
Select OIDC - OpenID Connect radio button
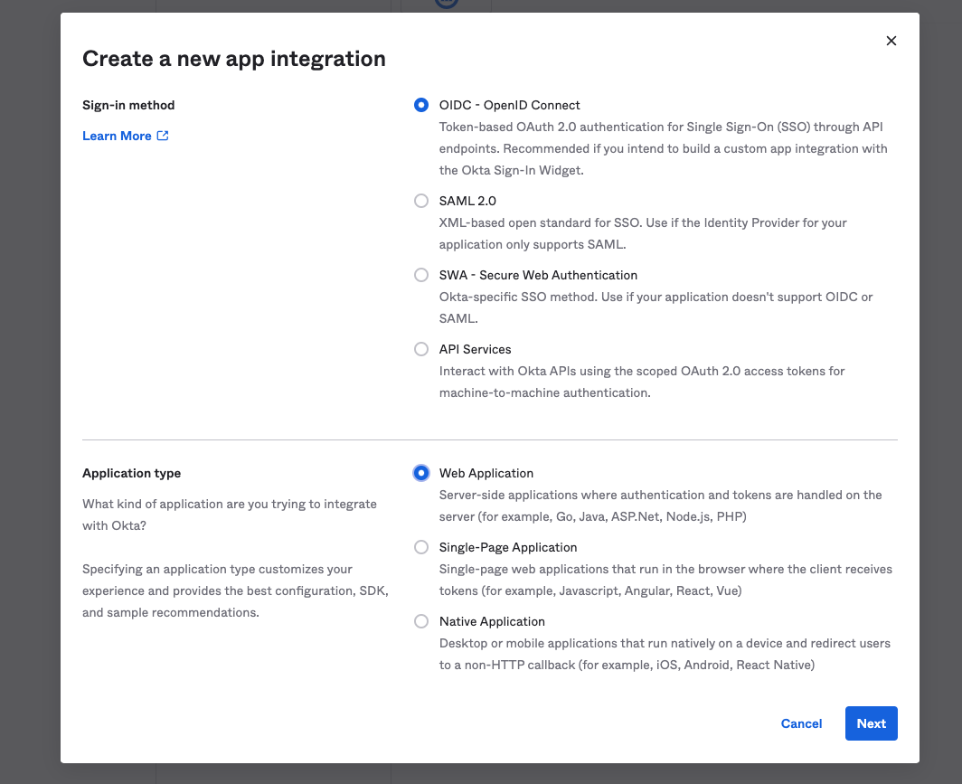[421, 105]
